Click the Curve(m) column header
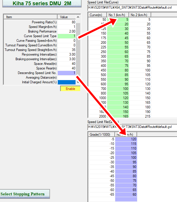 [x=97, y=15]
